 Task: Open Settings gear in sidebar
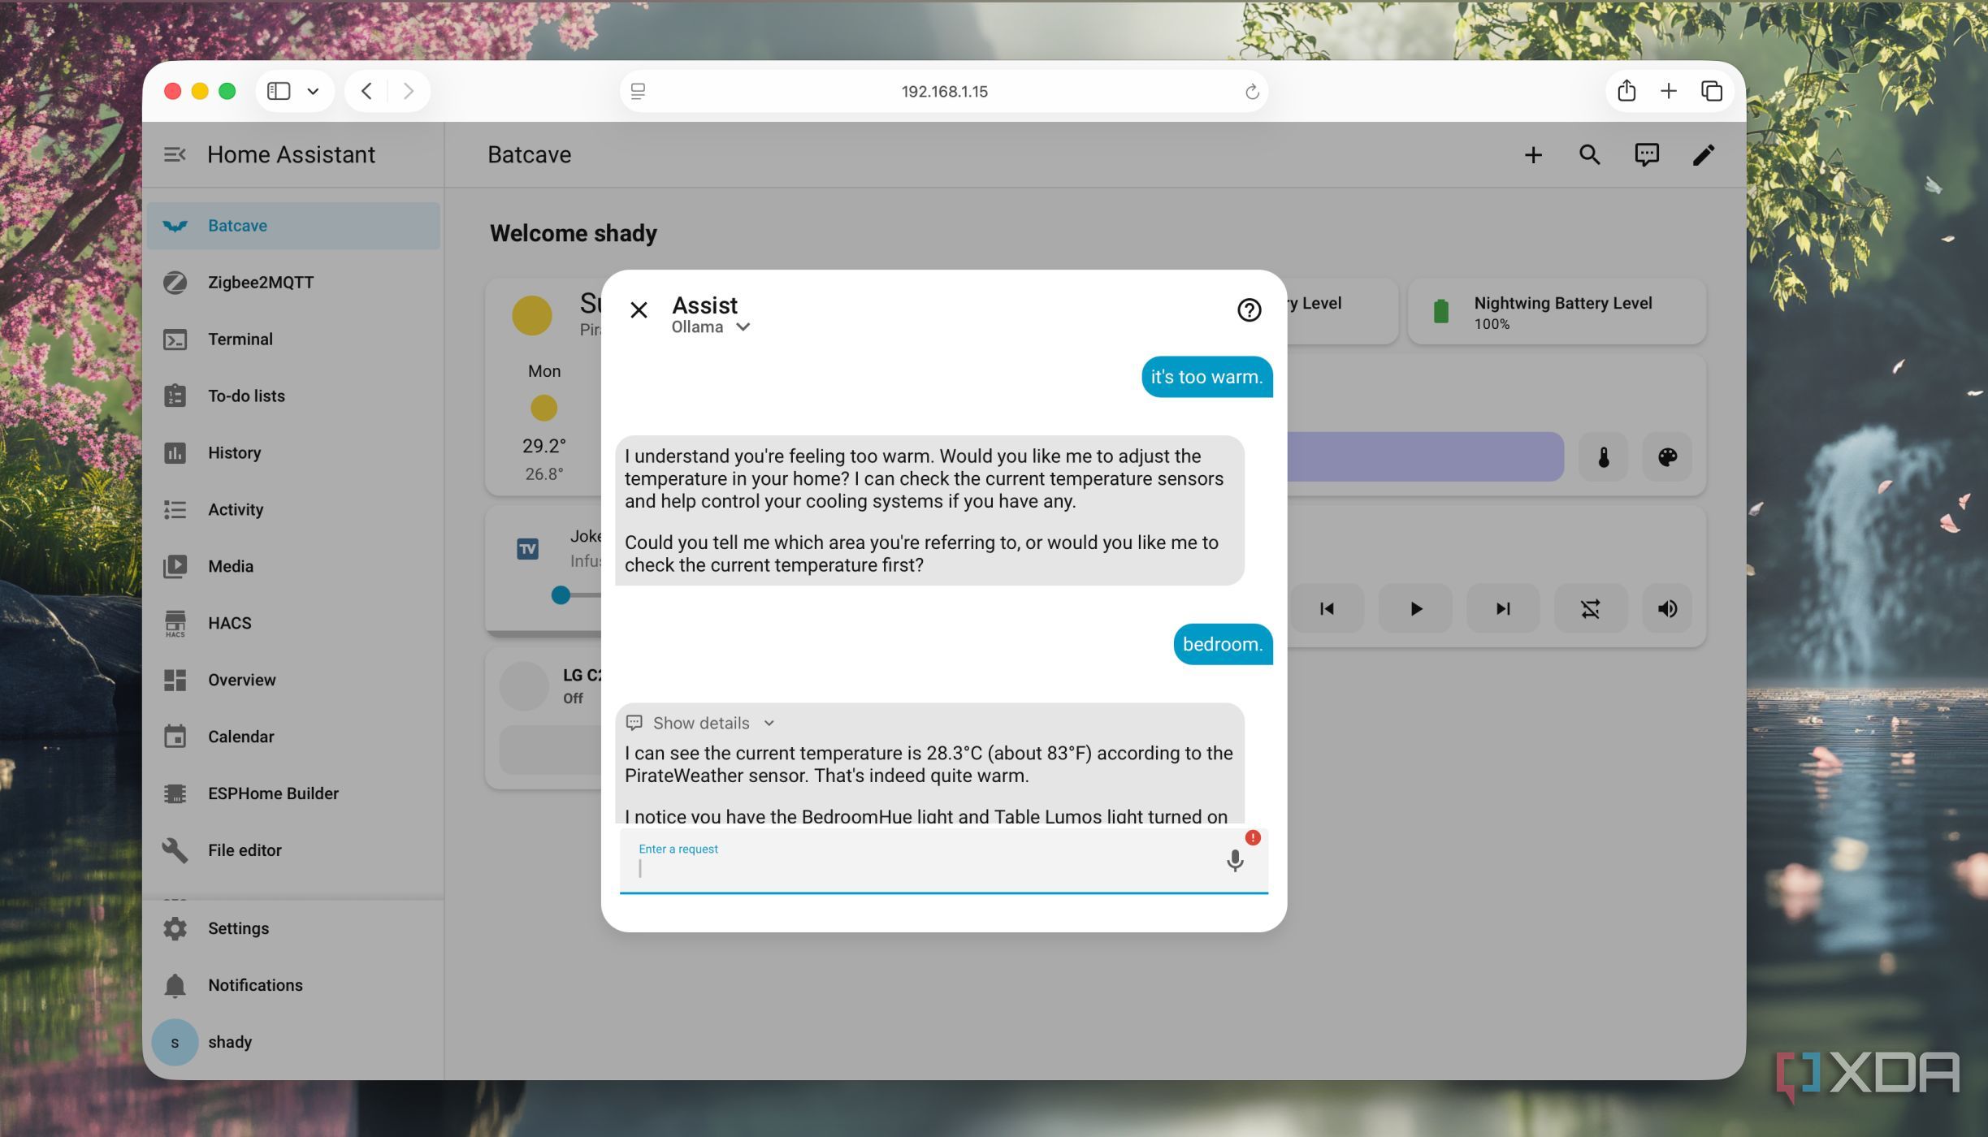[175, 928]
